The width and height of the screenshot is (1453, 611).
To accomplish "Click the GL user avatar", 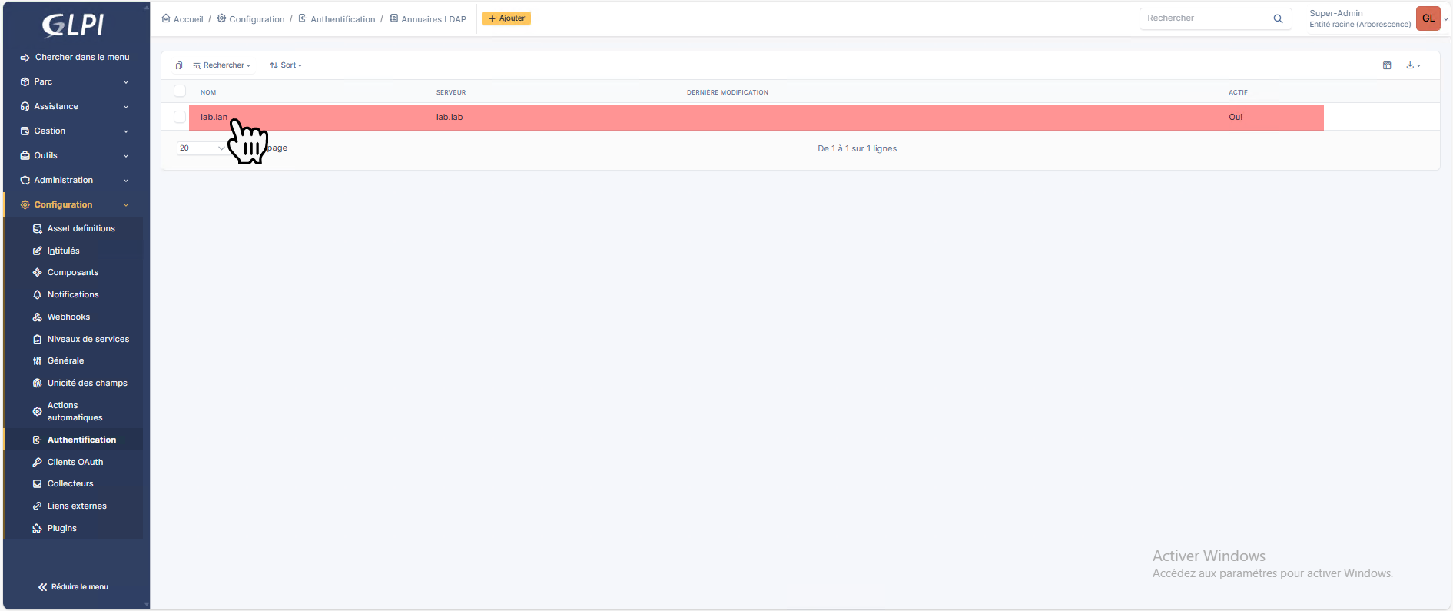I will point(1428,18).
